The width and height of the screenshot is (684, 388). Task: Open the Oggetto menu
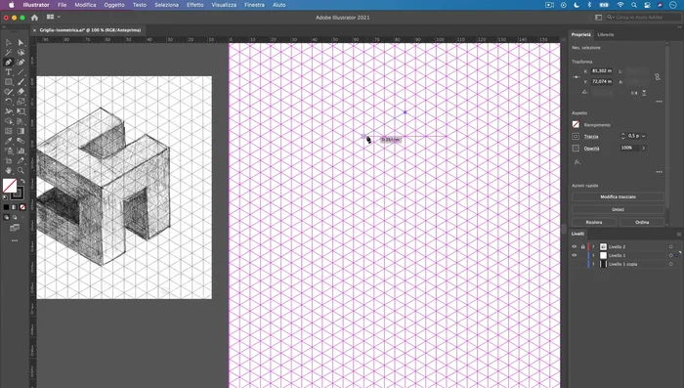tap(114, 5)
